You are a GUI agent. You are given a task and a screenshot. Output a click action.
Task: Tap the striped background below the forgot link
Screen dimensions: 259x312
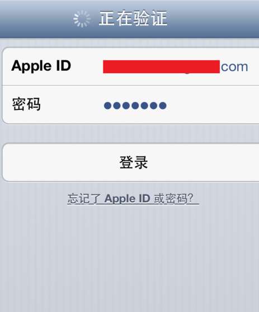pos(130,258)
